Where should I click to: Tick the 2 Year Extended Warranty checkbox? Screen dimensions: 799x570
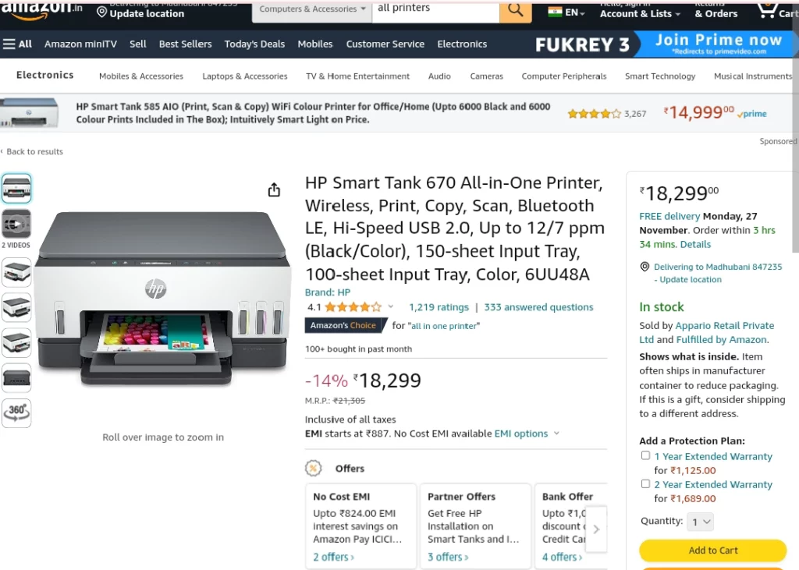click(x=645, y=483)
